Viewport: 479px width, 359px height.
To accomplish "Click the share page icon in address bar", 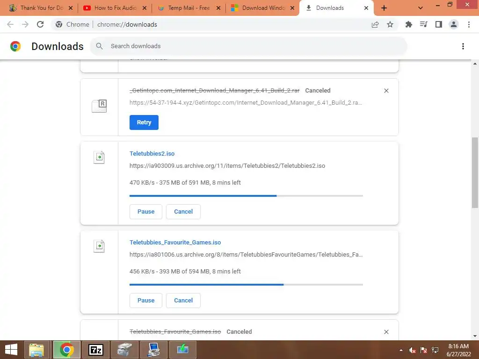I will (x=375, y=24).
